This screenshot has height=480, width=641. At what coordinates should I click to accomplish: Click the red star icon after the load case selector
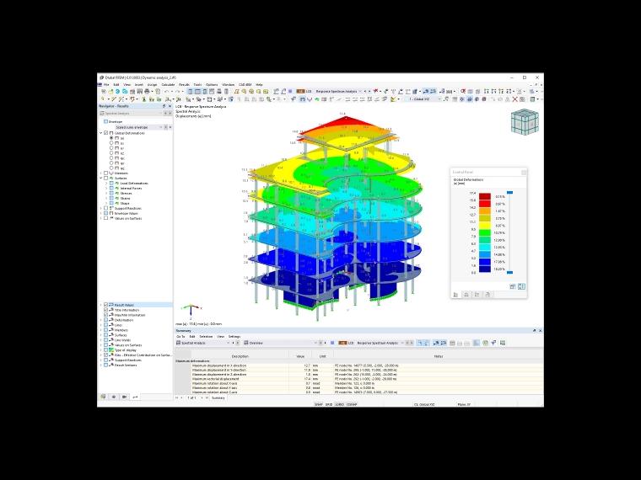click(x=375, y=92)
